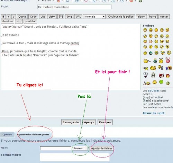Open the Ajouter des fichiers joints tab

[x=33, y=135]
